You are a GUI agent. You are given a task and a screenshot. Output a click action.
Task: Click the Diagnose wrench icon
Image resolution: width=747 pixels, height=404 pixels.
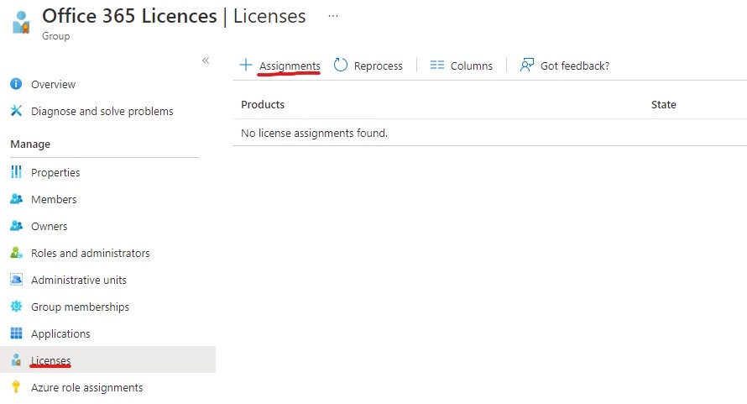point(16,111)
